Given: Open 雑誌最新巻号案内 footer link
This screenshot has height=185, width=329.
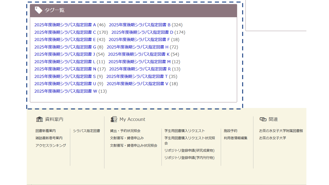Looking at the screenshot, I should click(49, 138).
